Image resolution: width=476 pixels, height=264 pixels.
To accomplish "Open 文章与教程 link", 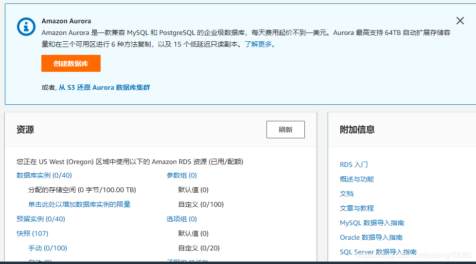I will click(357, 208).
